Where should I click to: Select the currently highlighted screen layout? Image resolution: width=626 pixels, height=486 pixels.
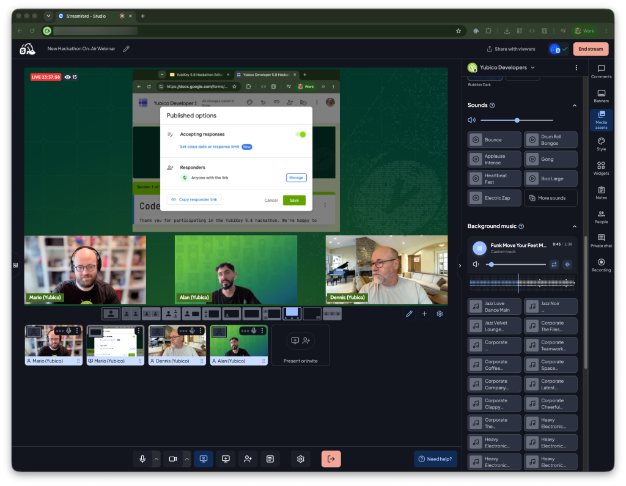[x=292, y=314]
